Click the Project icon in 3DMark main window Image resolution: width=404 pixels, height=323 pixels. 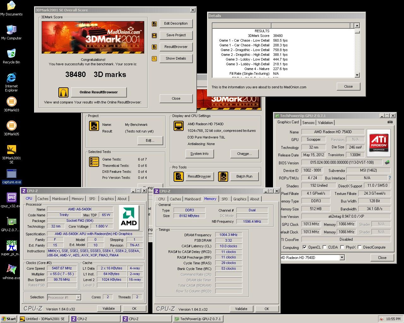coord(94,126)
